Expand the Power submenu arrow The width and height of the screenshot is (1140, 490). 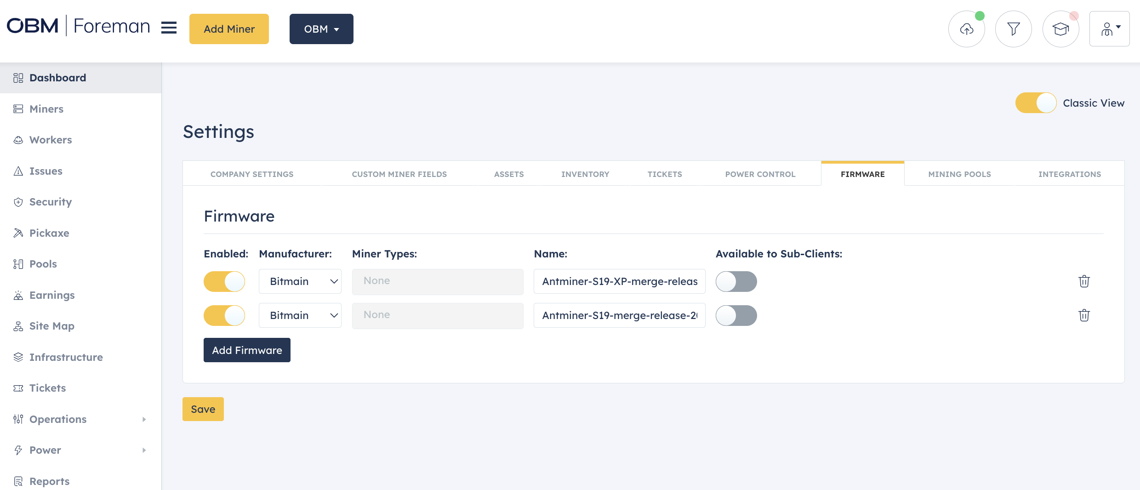coord(144,450)
